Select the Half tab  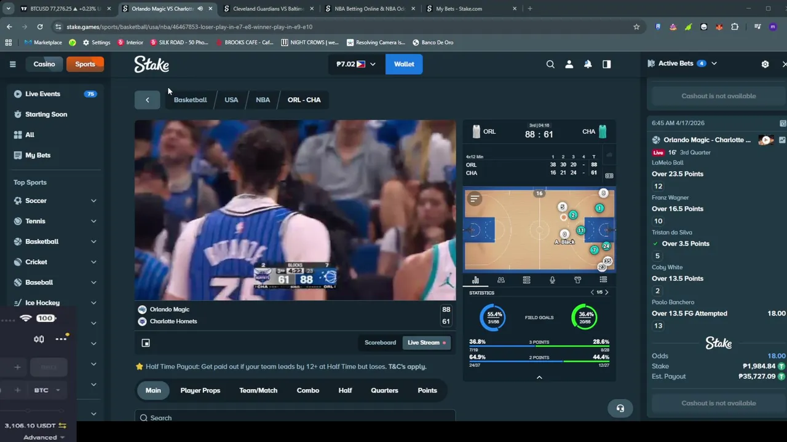click(x=345, y=390)
